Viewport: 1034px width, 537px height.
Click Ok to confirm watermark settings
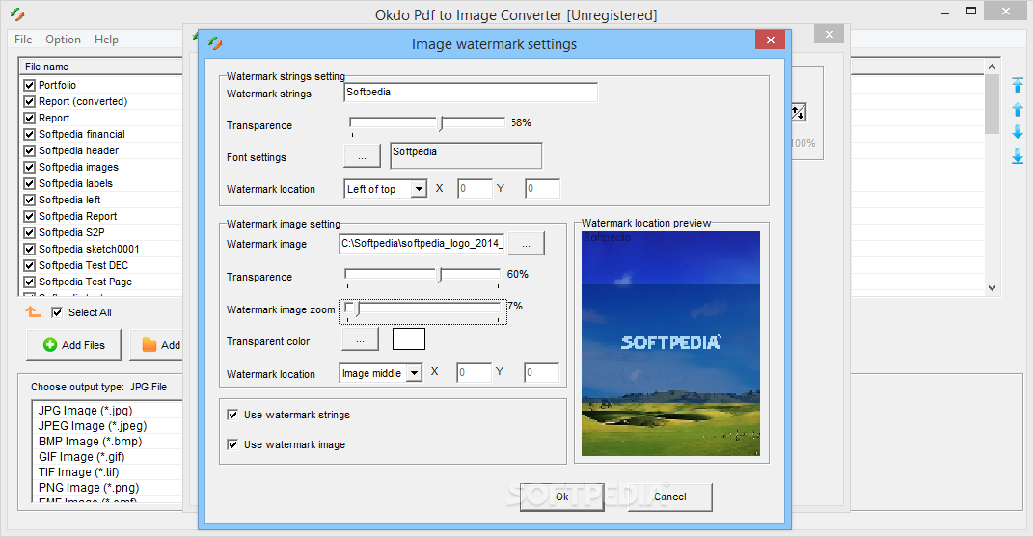click(x=561, y=497)
